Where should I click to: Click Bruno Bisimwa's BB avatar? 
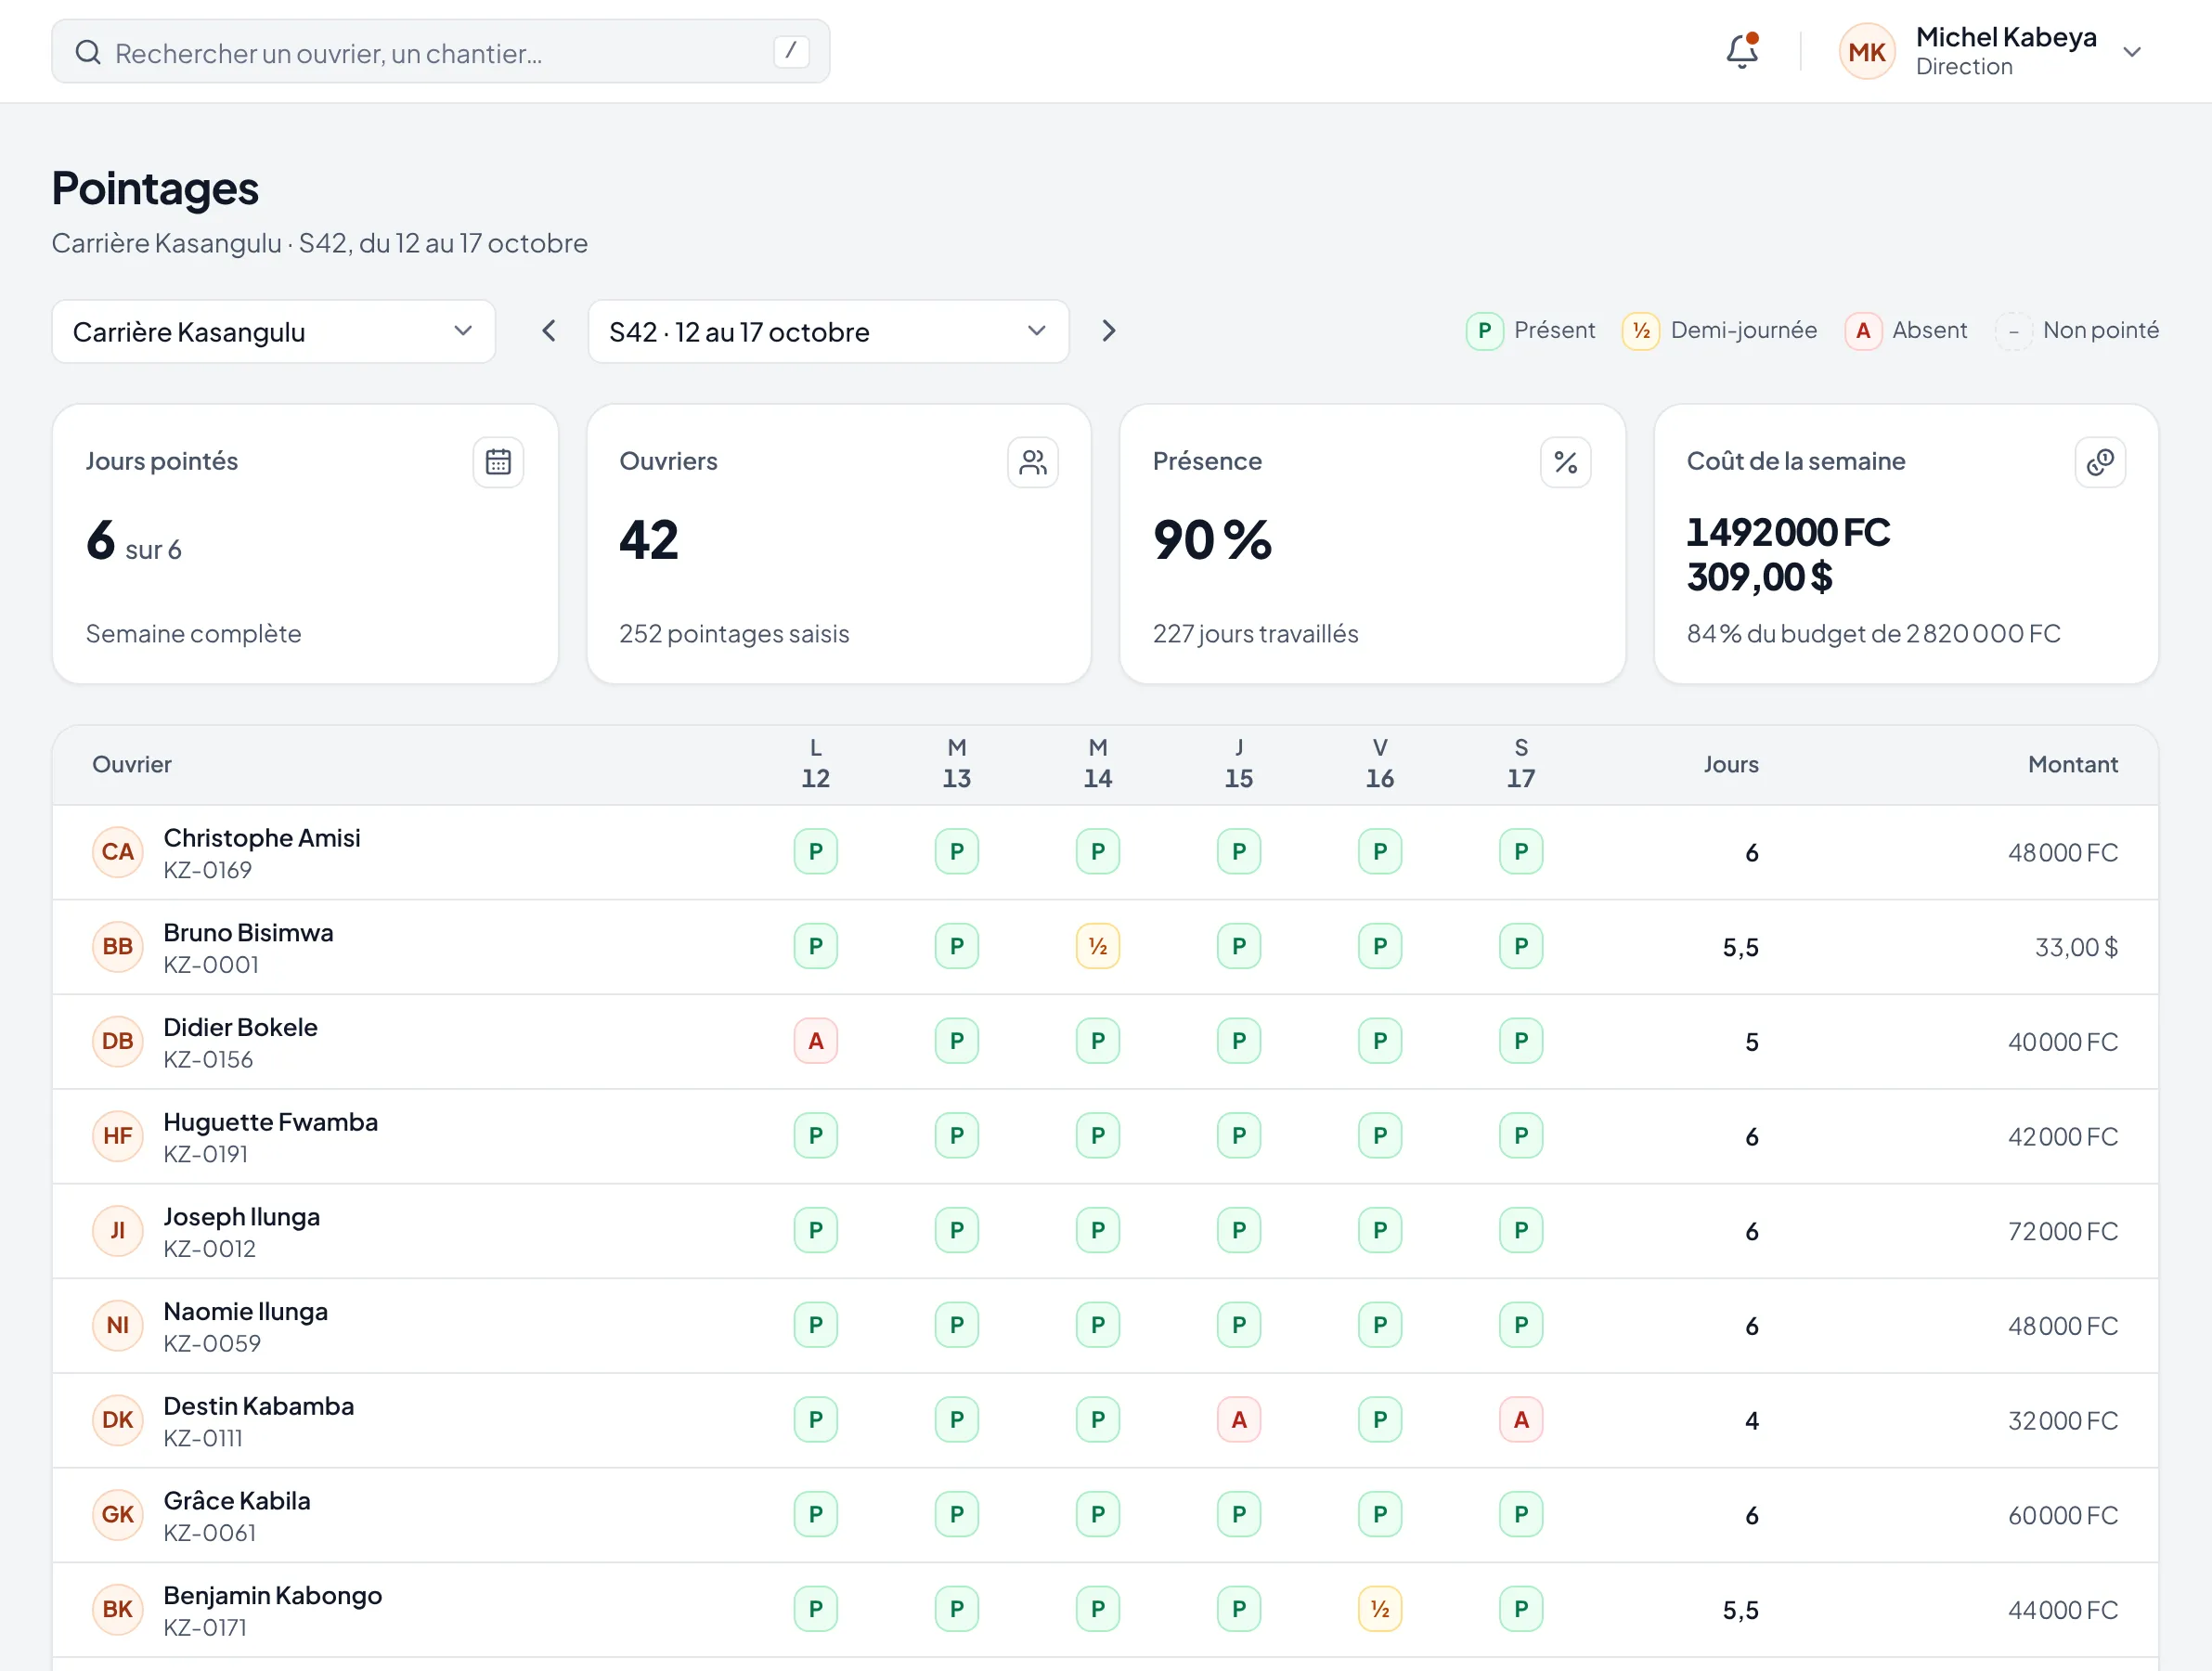tap(117, 946)
